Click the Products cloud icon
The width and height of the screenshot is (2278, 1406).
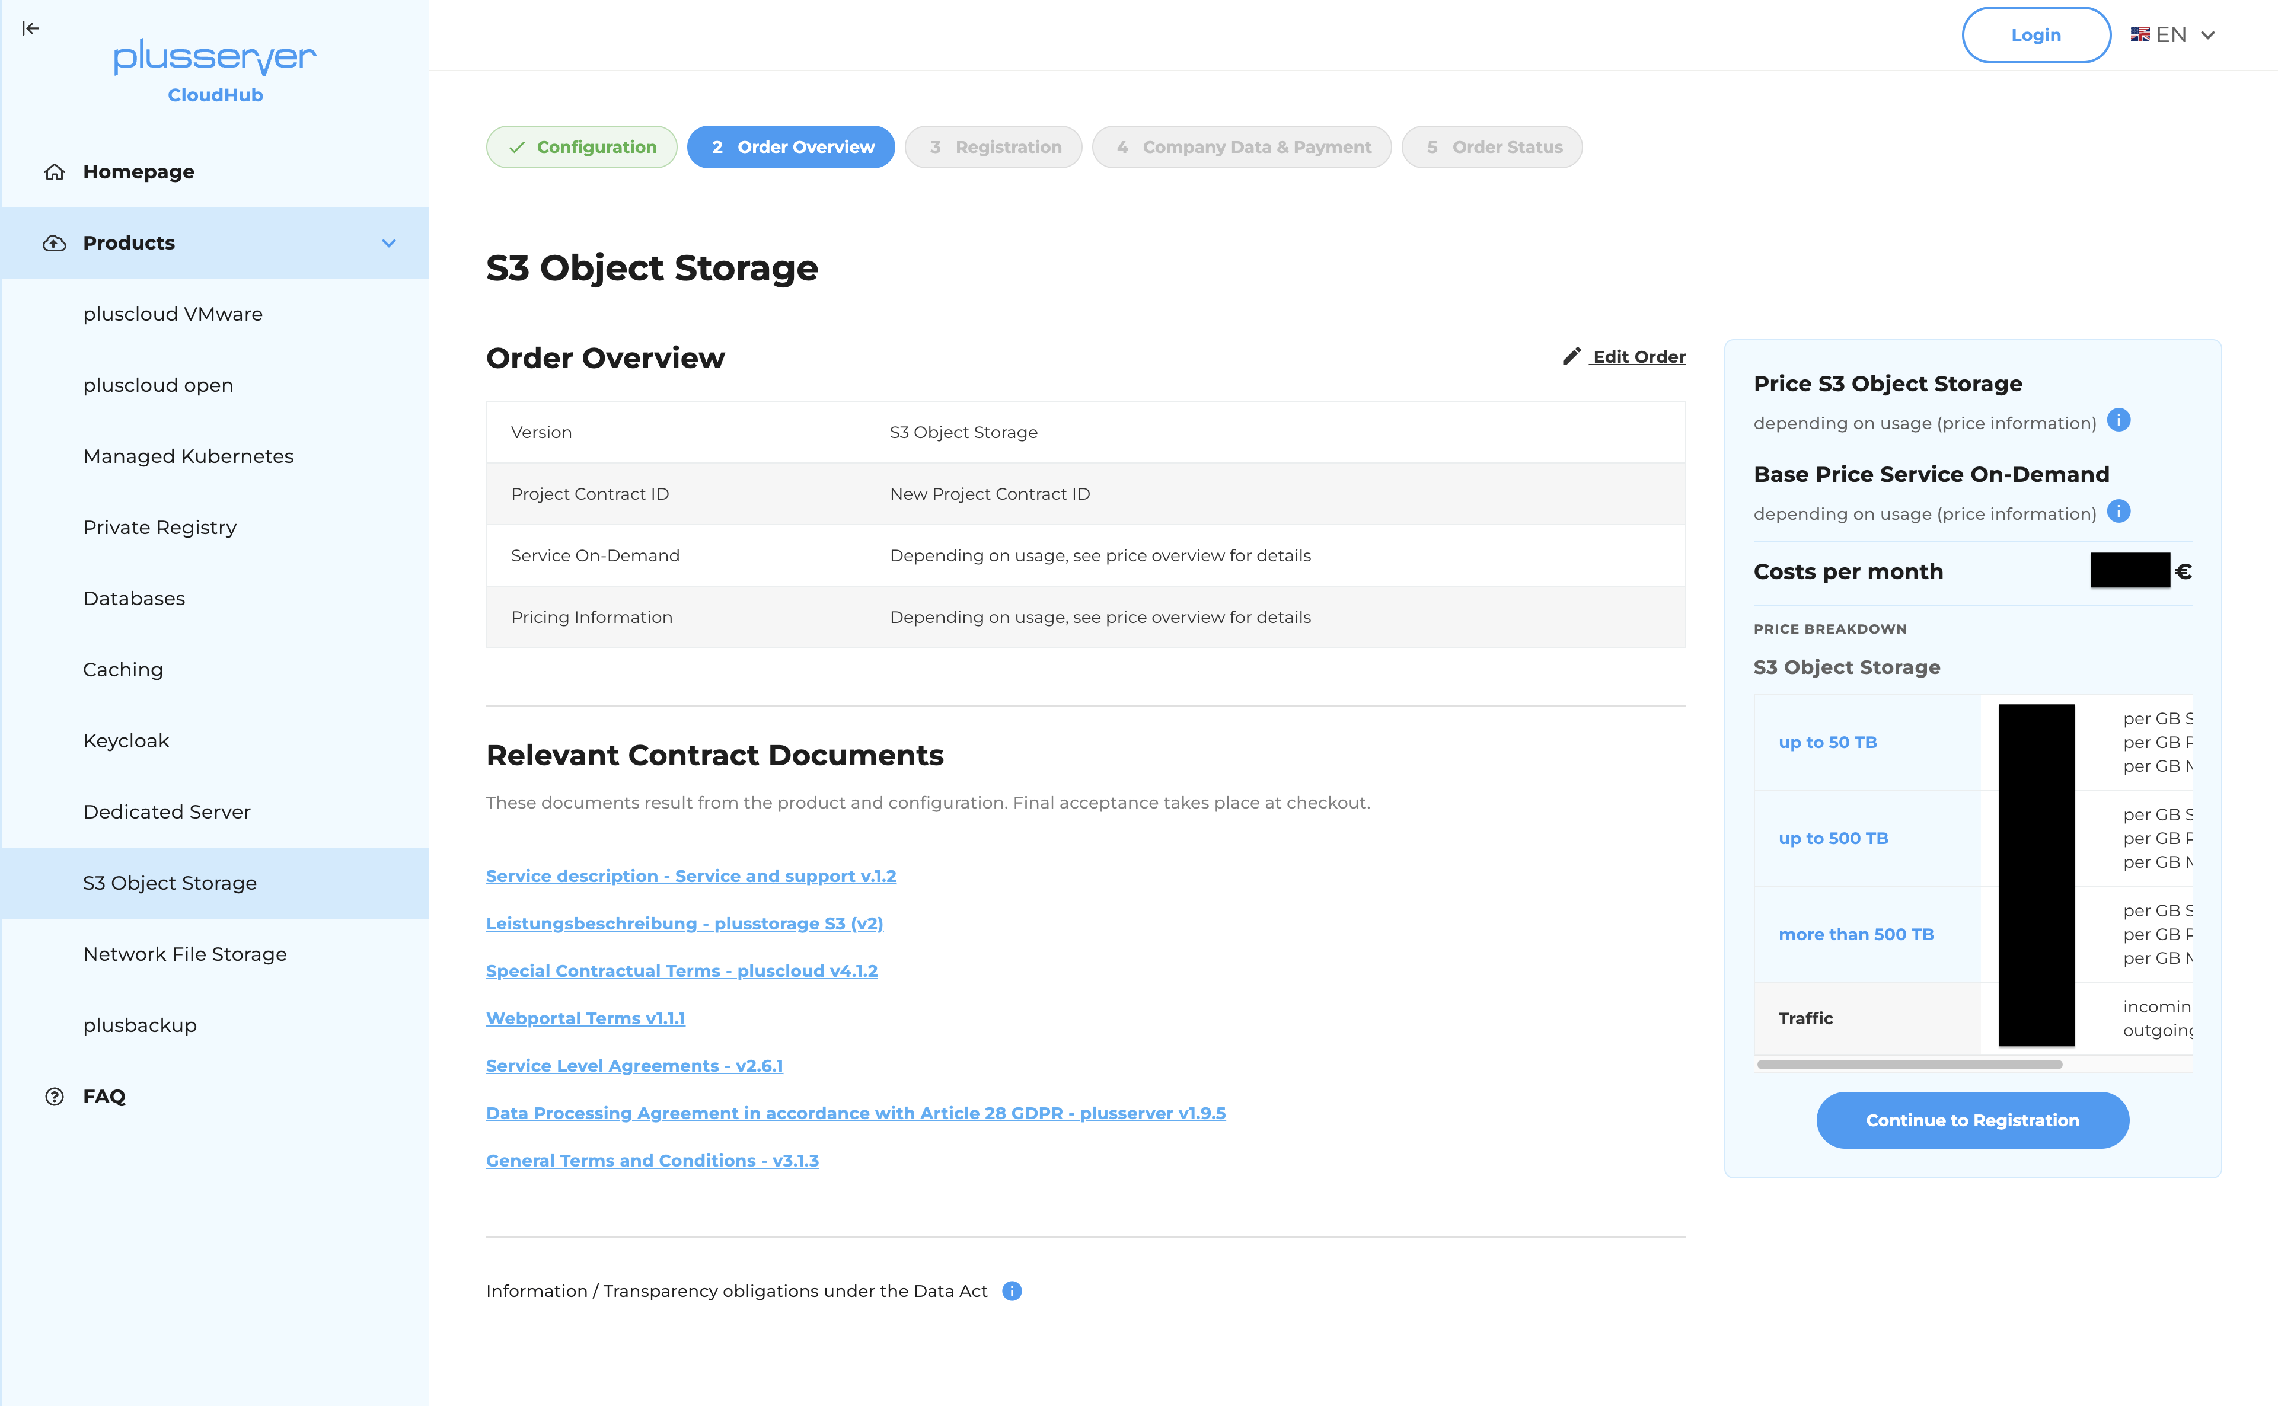tap(55, 242)
